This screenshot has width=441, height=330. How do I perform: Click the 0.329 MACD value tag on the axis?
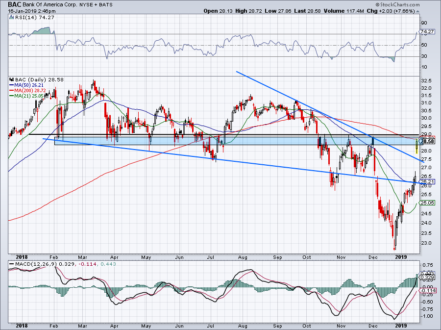tap(427, 278)
